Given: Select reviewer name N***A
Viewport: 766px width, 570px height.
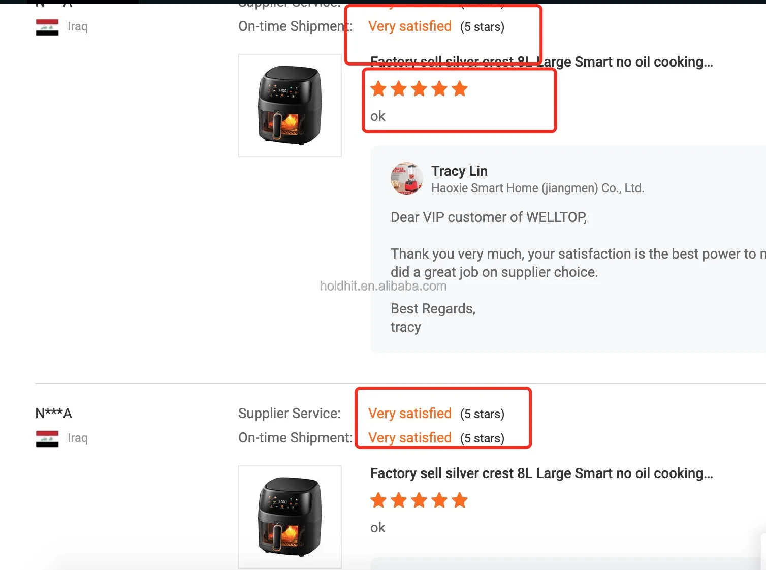Looking at the screenshot, I should pos(54,414).
